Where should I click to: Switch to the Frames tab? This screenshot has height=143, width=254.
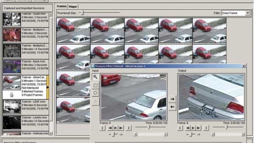pyautogui.click(x=62, y=6)
